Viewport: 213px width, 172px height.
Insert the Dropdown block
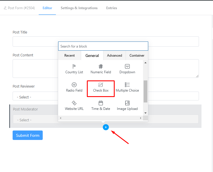click(127, 69)
